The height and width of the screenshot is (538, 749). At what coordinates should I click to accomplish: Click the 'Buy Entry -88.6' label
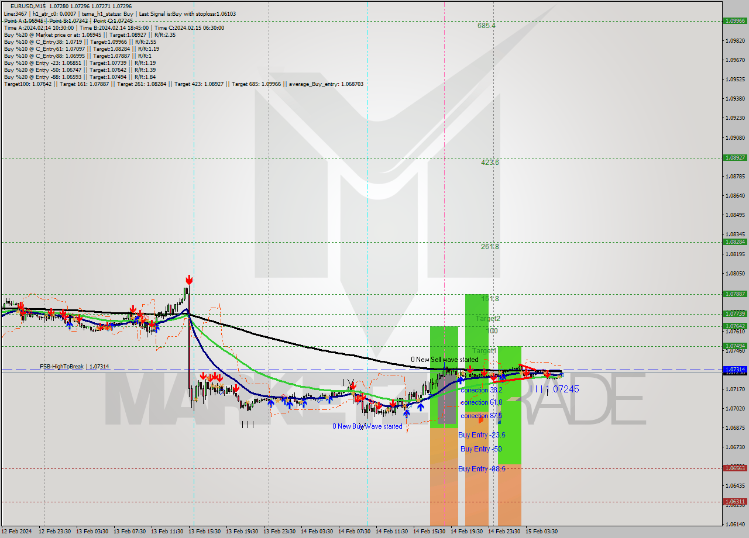tap(482, 469)
